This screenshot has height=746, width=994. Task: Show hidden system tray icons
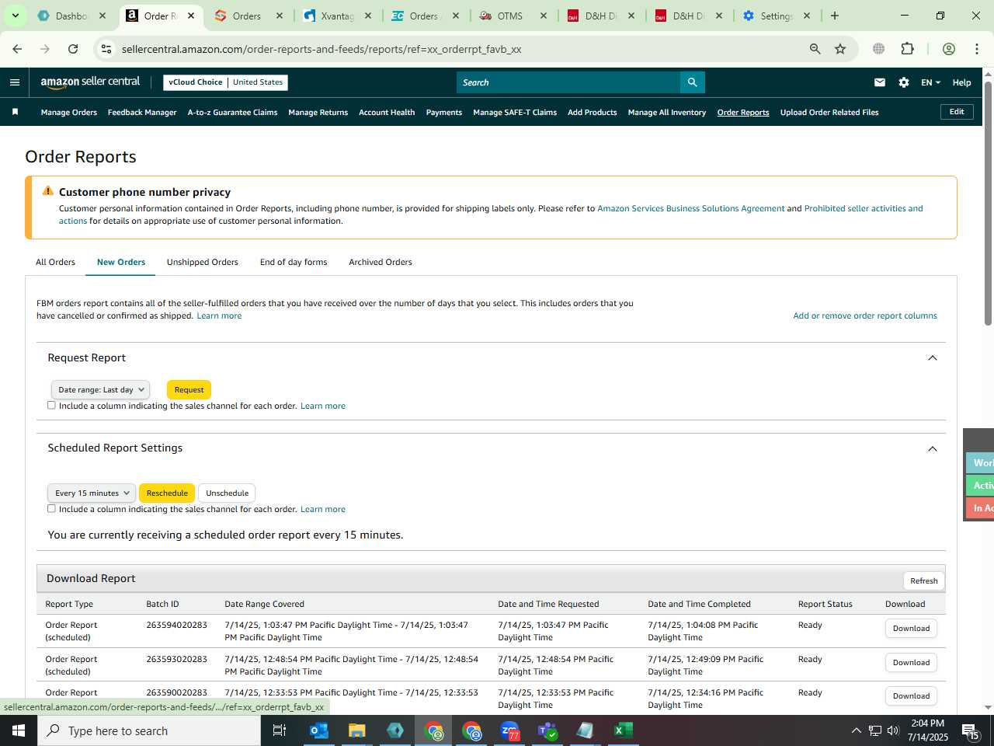[x=856, y=730]
